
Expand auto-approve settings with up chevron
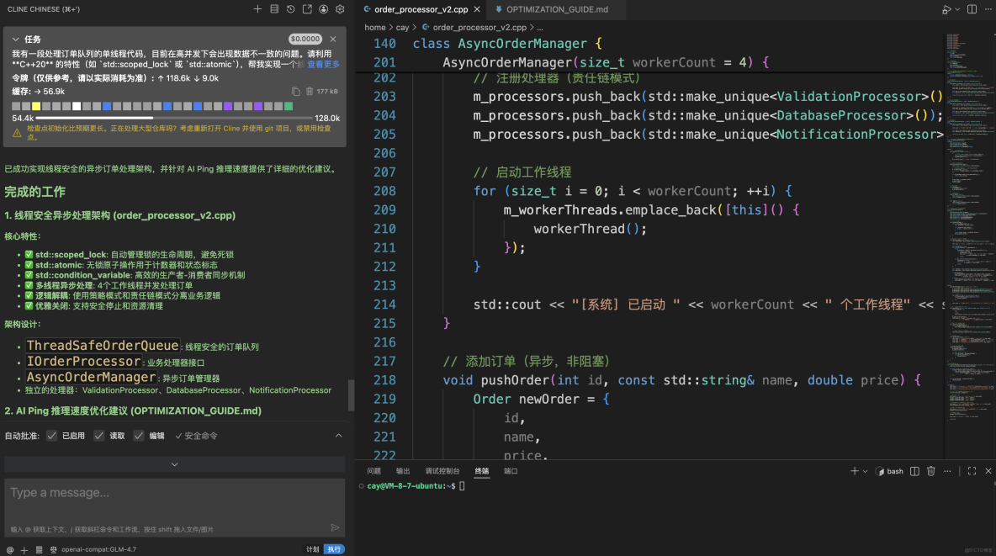pyautogui.click(x=339, y=436)
